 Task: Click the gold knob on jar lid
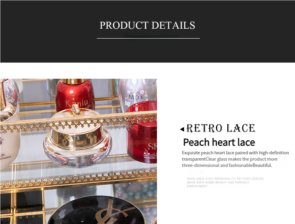(x=76, y=110)
